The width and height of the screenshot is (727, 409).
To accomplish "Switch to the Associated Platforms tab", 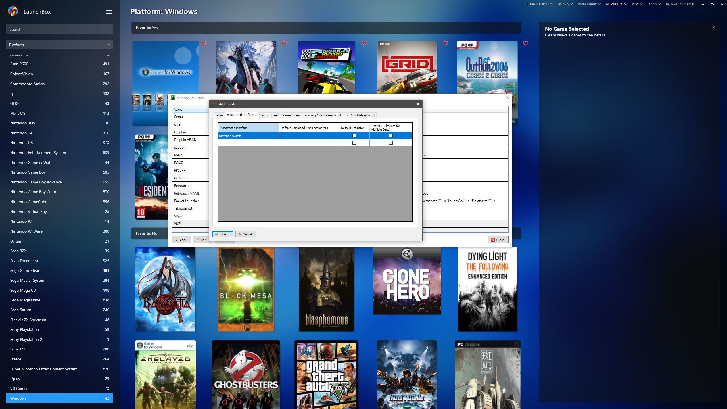I will [241, 115].
